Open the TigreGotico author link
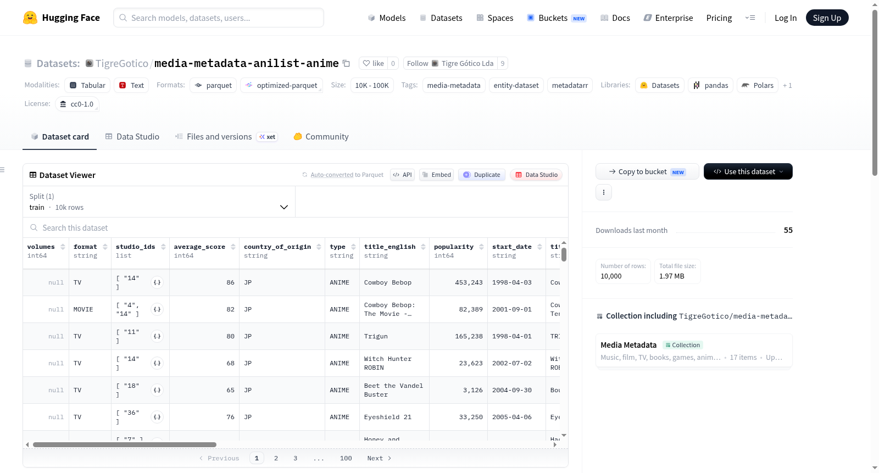879x473 pixels. (121, 63)
